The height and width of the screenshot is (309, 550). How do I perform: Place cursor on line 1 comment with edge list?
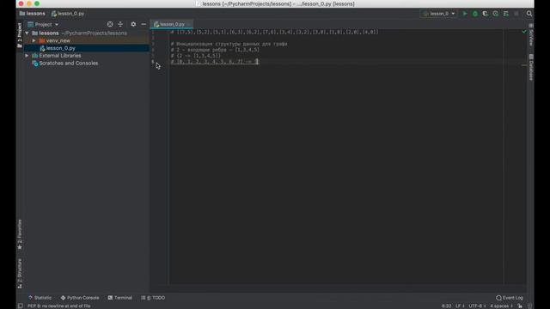pyautogui.click(x=274, y=32)
